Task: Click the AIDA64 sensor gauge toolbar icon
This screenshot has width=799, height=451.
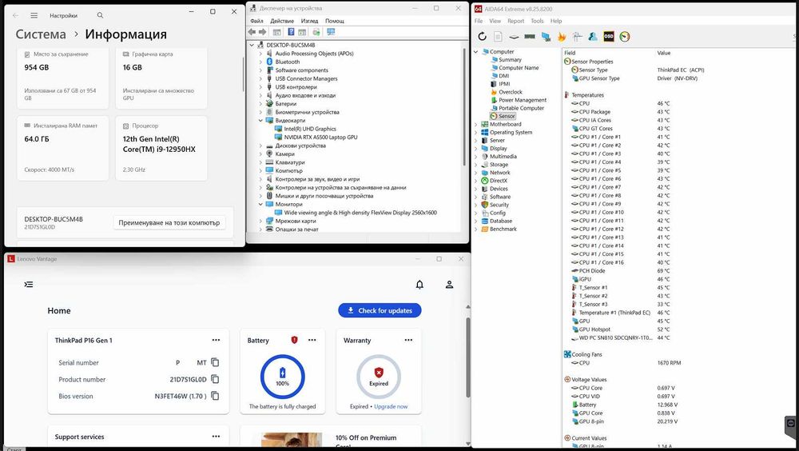Action: (625, 36)
